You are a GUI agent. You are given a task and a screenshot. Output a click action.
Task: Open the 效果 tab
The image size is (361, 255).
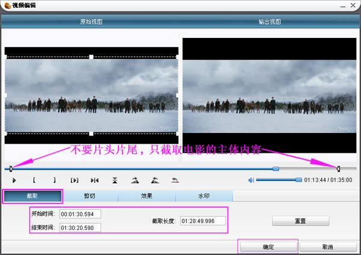coord(147,196)
